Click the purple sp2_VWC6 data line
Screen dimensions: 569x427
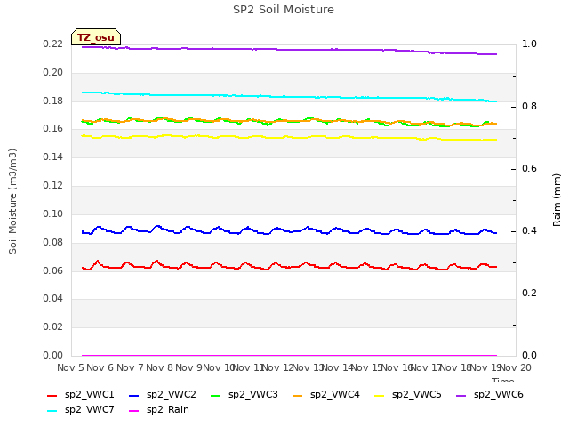pos(289,50)
